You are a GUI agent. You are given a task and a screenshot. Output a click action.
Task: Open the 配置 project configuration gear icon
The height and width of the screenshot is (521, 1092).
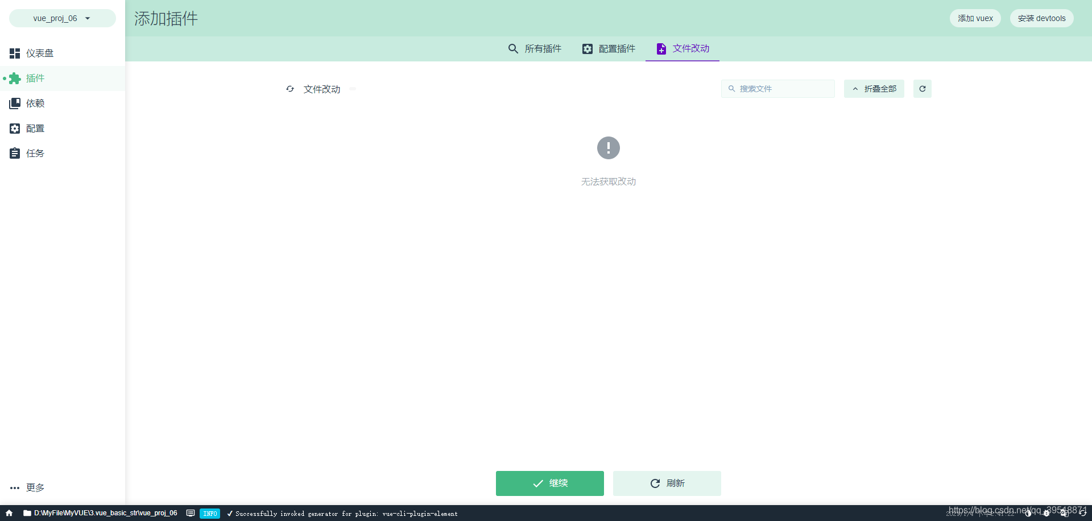tap(14, 128)
